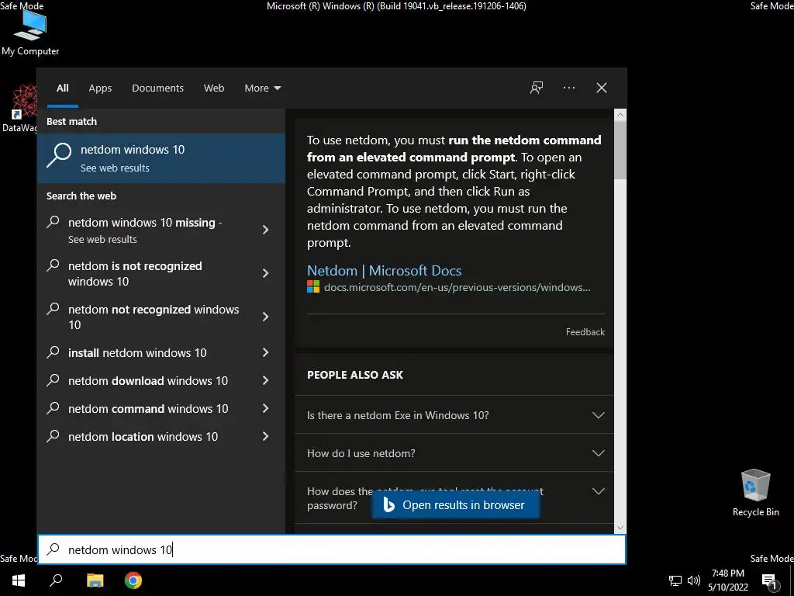Click the Bing logo on Open results button
This screenshot has width=794, height=596.
point(389,504)
